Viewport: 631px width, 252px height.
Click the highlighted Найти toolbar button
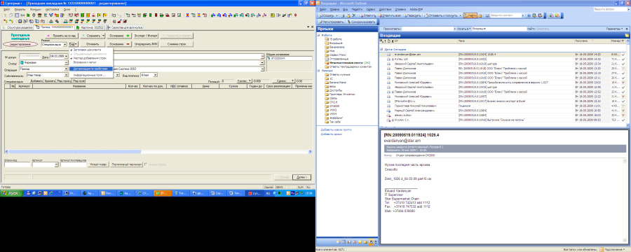[470, 15]
